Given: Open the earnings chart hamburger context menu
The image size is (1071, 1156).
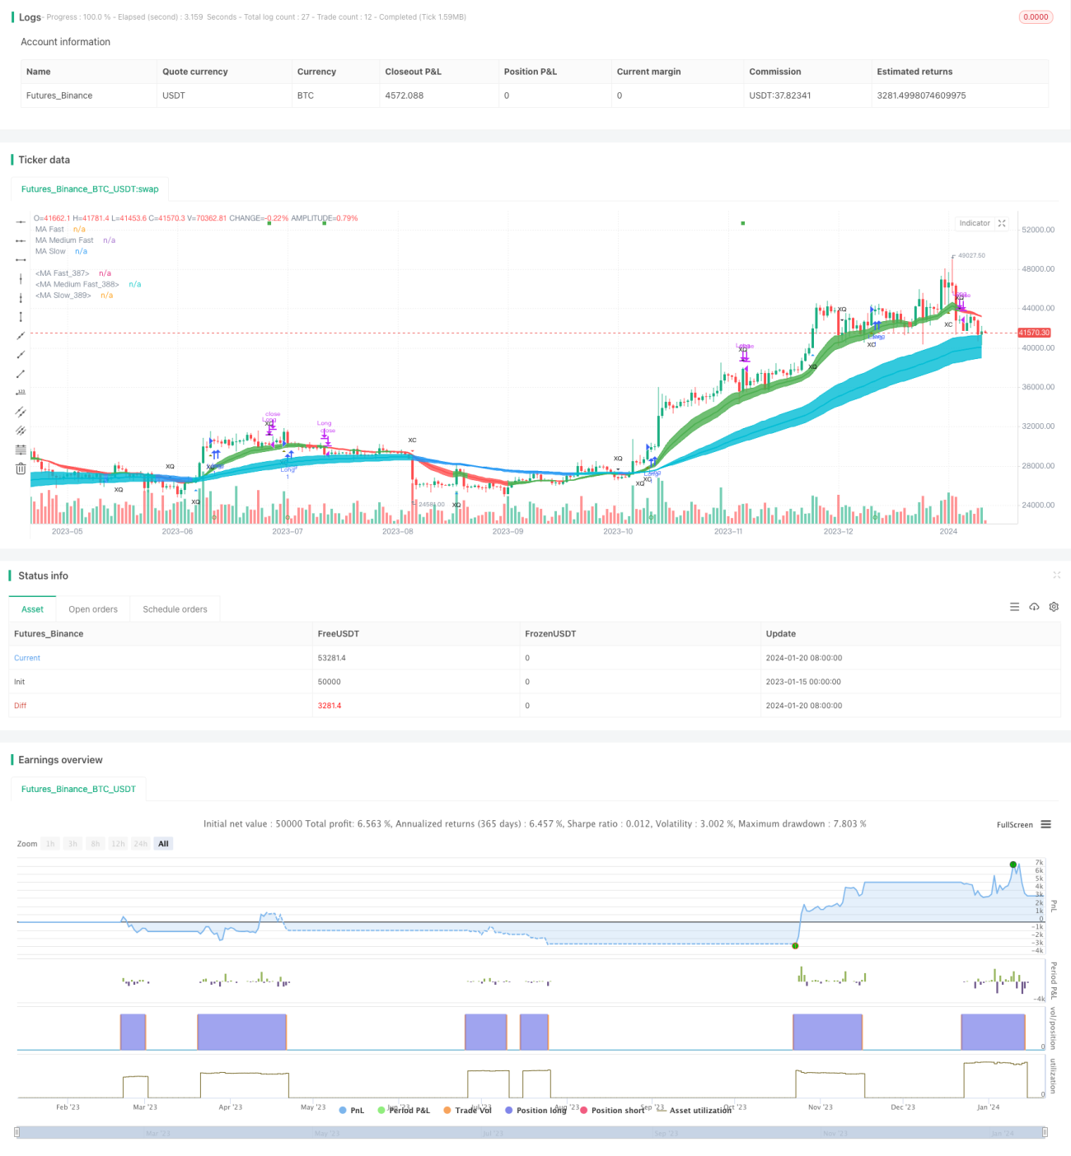Looking at the screenshot, I should tap(1045, 824).
